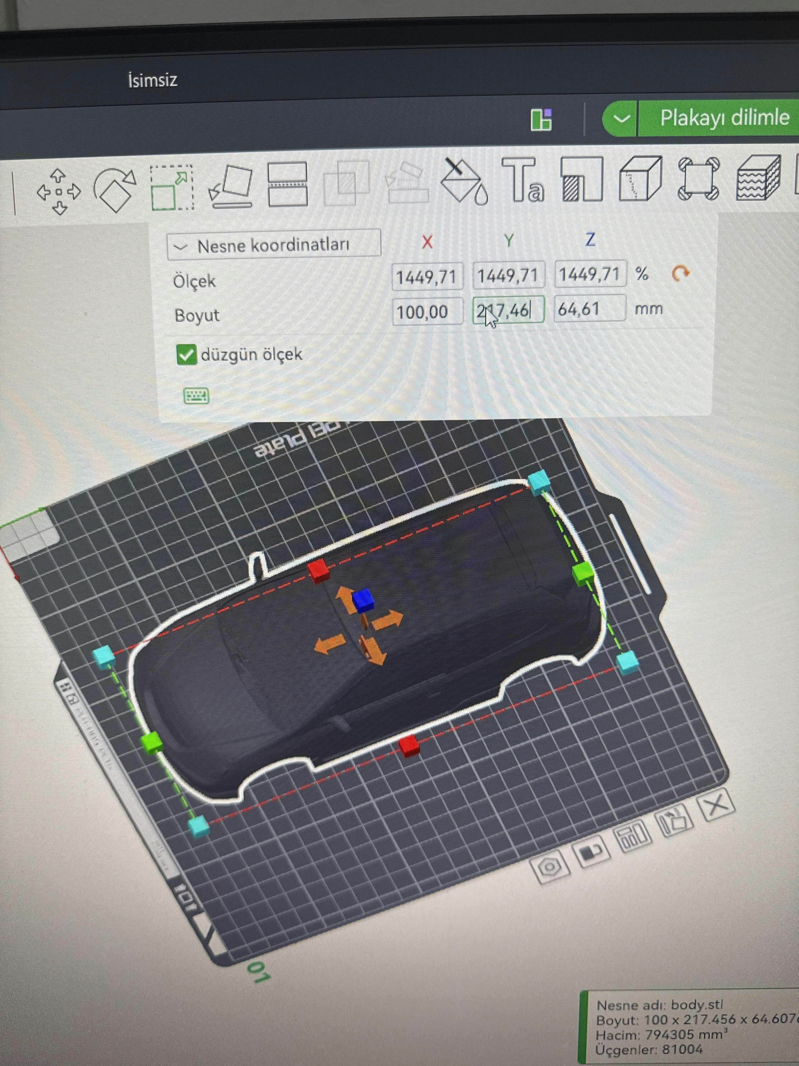Viewport: 799px width, 1066px height.
Task: Reset scale with the orange arrow
Action: [680, 274]
